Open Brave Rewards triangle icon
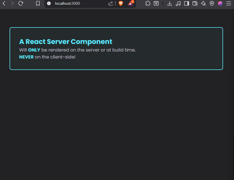Viewport: 234px width, 180px height. click(131, 3)
